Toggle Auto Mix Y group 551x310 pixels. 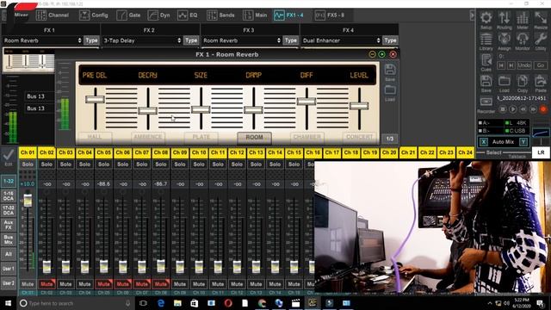click(523, 142)
